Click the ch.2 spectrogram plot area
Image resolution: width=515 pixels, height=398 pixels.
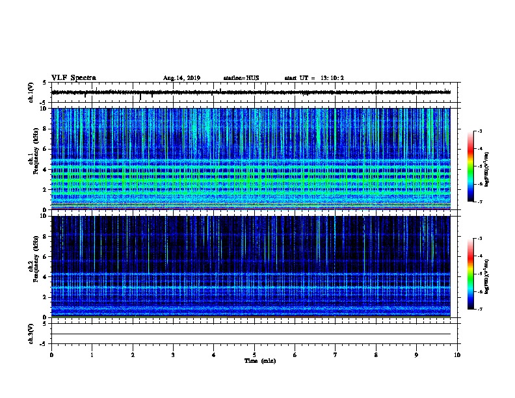coord(251,267)
